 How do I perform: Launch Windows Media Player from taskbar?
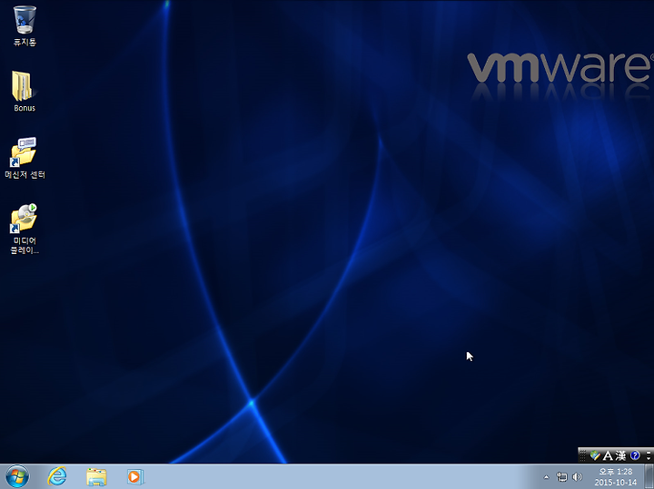(135, 476)
